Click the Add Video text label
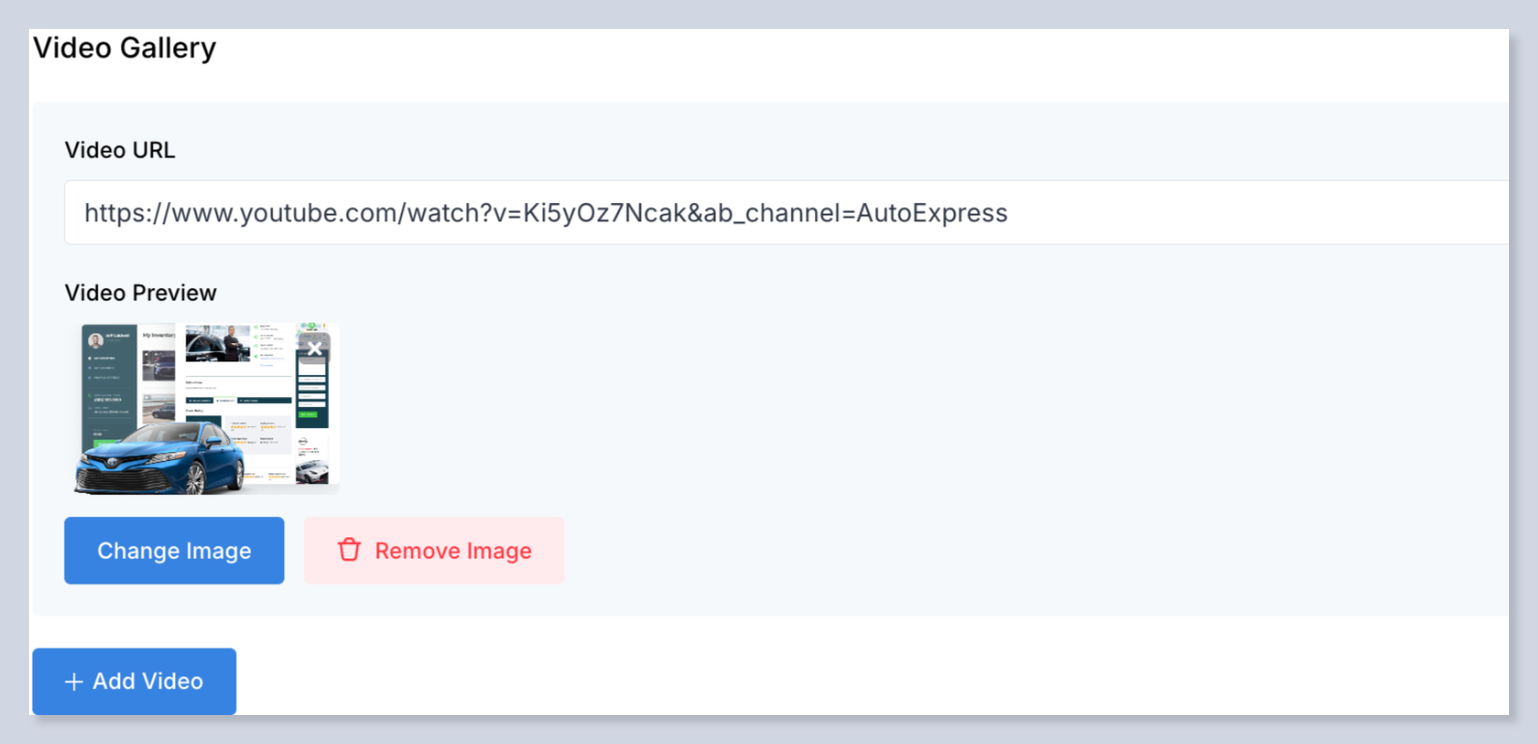 click(148, 681)
